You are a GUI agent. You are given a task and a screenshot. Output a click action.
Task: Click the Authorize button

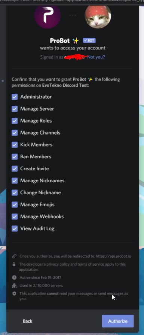coord(118,321)
